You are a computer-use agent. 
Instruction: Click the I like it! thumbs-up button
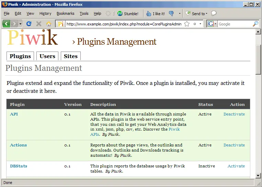(156, 13)
